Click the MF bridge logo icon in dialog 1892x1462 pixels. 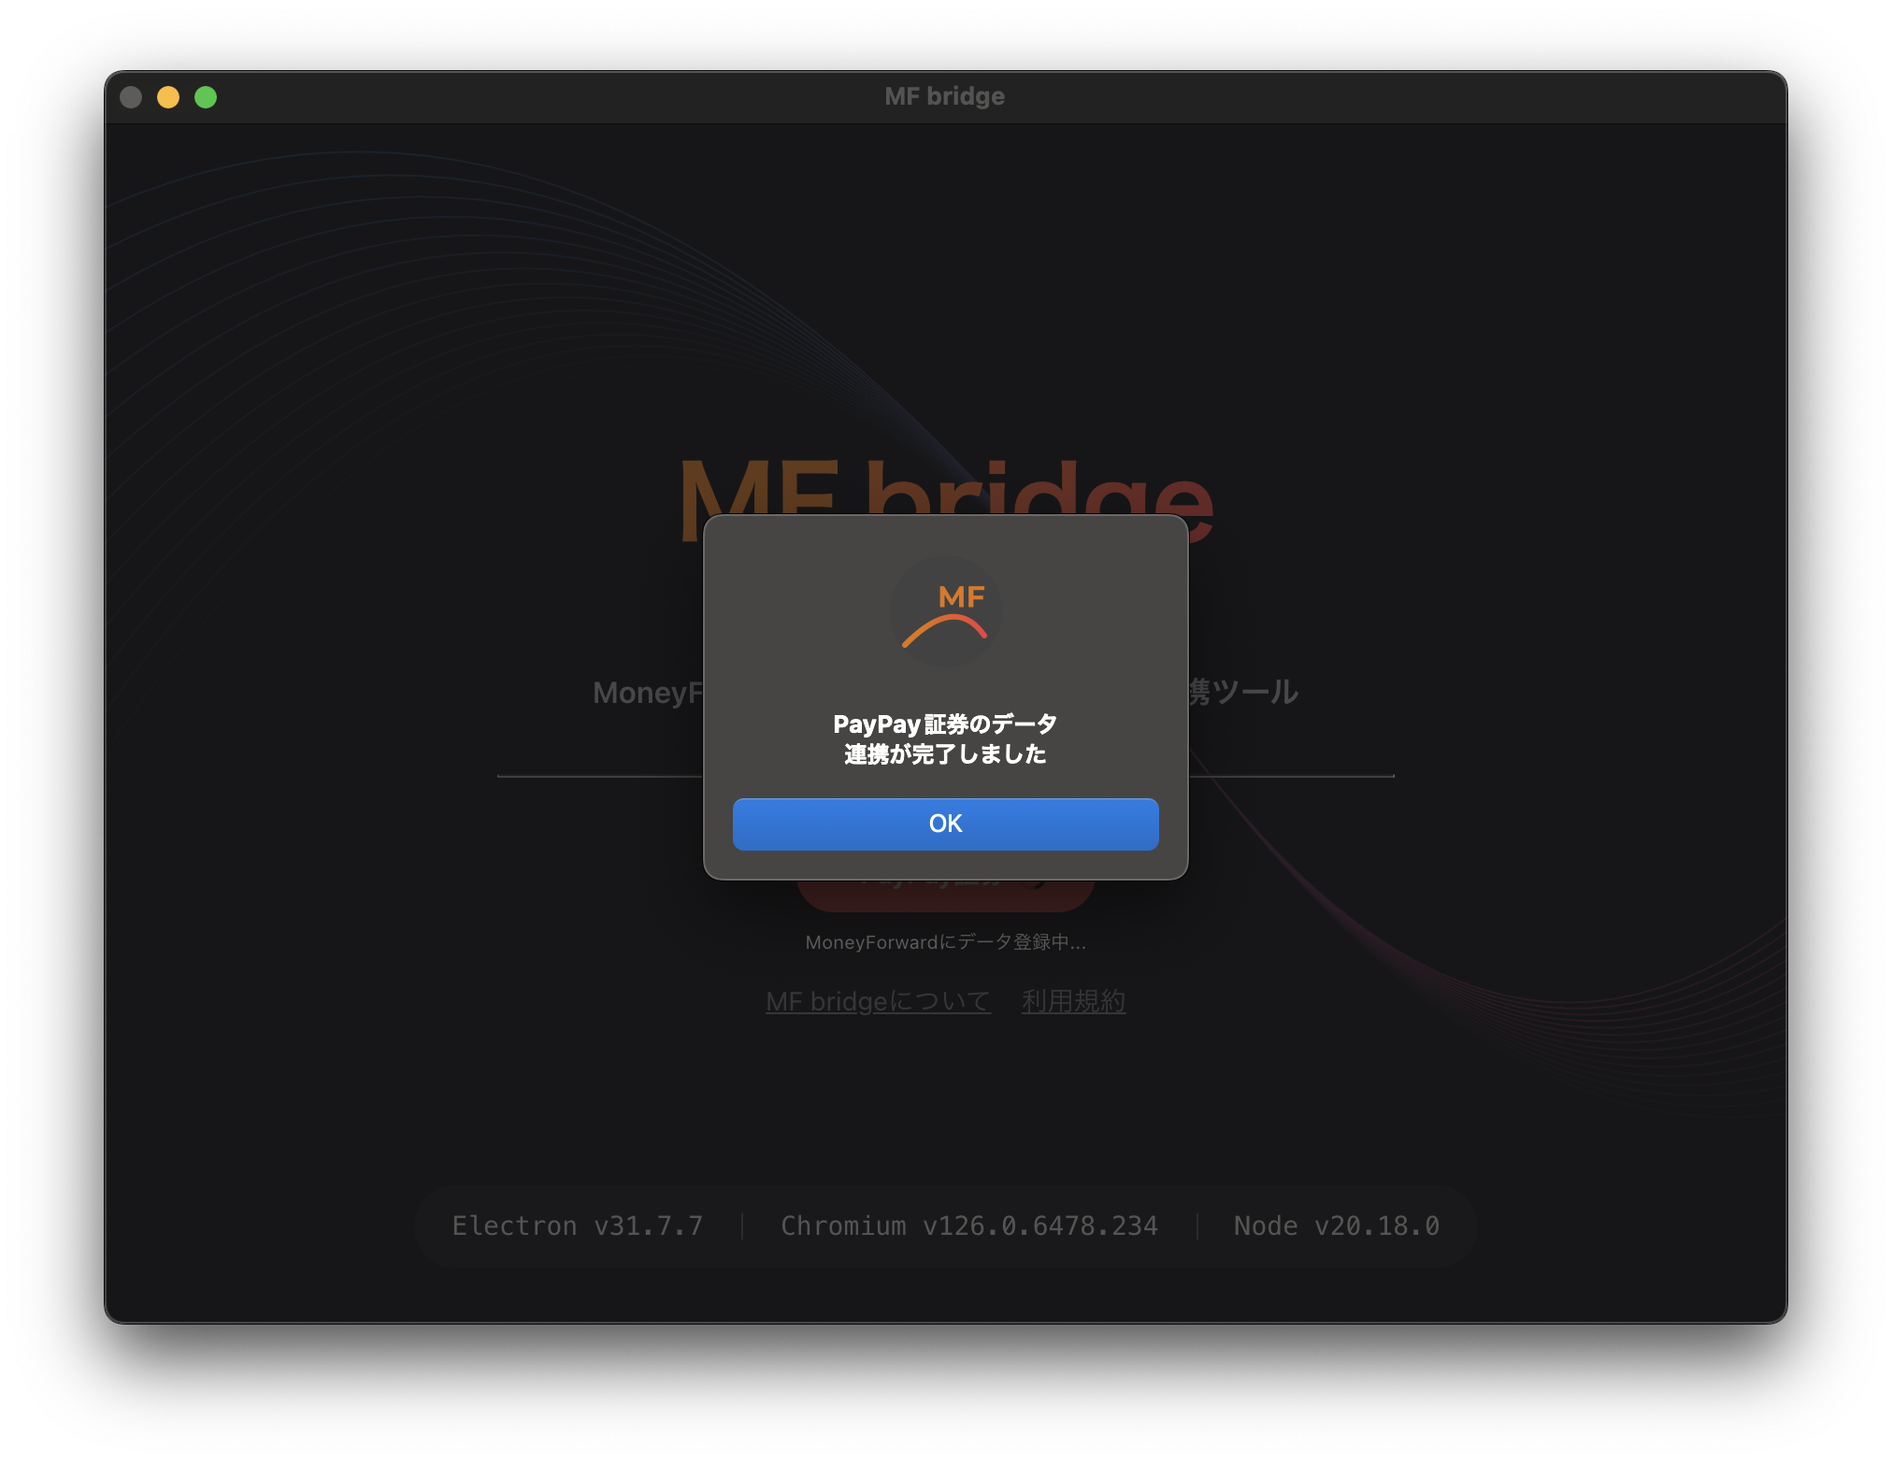pyautogui.click(x=945, y=612)
